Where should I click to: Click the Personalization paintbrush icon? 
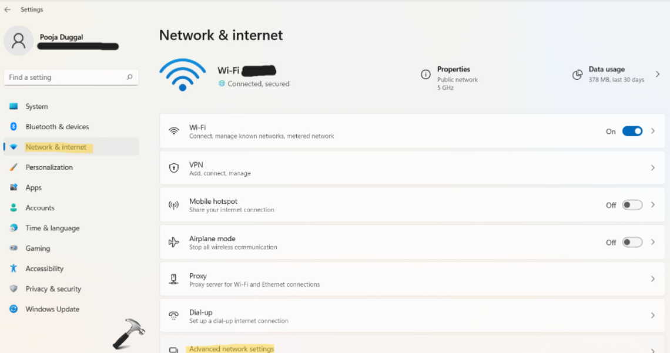[x=14, y=167]
